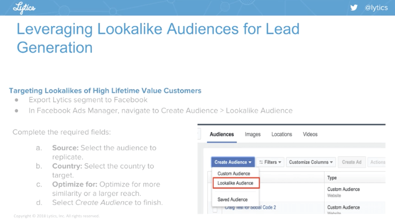
Task: Choose Lookalike Audience menu entry
Action: click(x=236, y=183)
